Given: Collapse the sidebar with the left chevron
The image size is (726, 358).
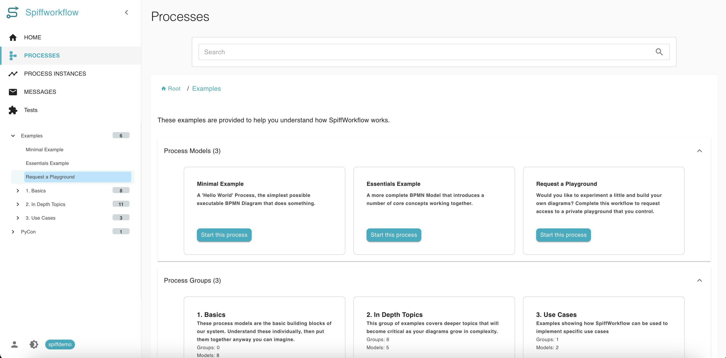Looking at the screenshot, I should click(x=126, y=12).
